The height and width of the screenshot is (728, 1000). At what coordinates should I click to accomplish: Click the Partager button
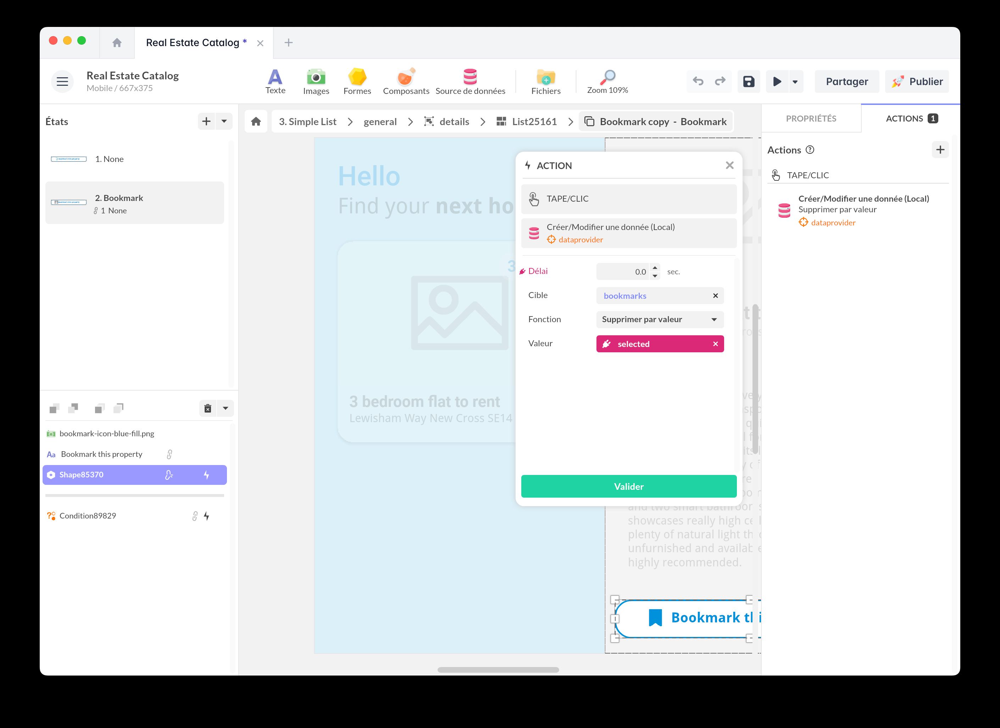(x=846, y=82)
